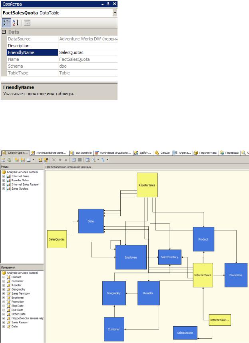Open the Агрегаты tab
This screenshot has height=343, width=249.
pyautogui.click(x=182, y=152)
